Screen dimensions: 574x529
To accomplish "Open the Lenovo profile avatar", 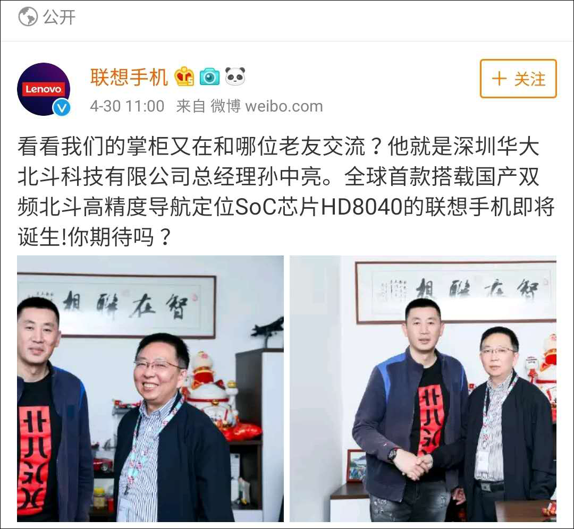I will [x=44, y=89].
